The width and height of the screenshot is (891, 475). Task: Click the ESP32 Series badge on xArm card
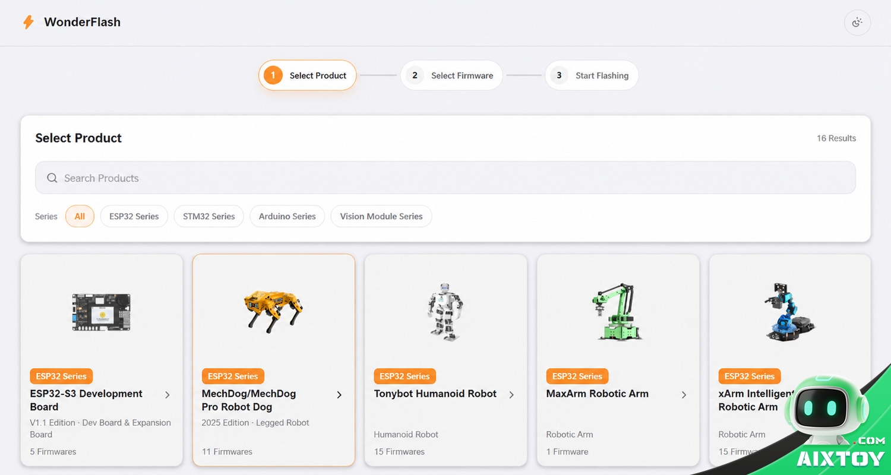(x=750, y=376)
